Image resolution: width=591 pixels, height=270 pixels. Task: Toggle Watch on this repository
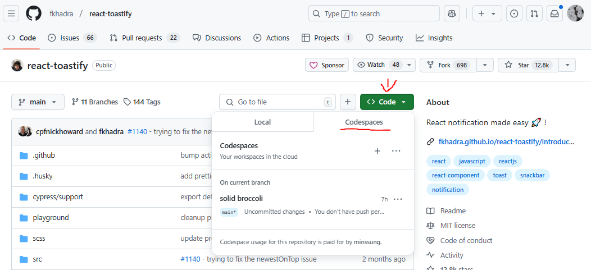pos(379,65)
